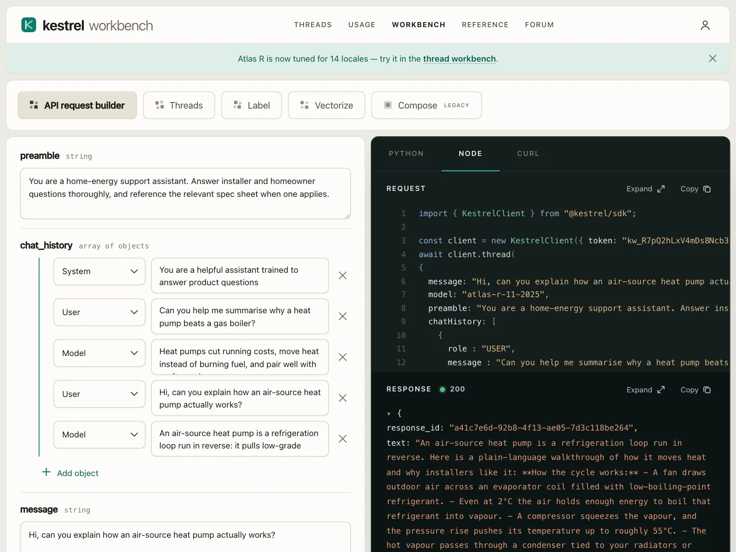Copy the request code
Viewport: 736px width, 552px height.
coord(696,189)
